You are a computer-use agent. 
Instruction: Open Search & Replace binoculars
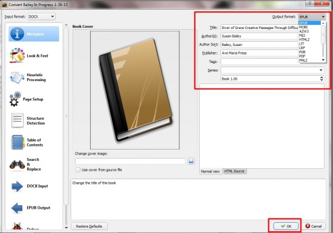17,165
